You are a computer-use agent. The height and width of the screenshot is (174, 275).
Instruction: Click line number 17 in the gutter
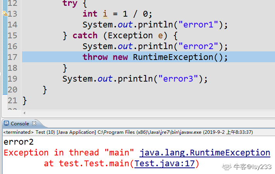tap(12, 57)
